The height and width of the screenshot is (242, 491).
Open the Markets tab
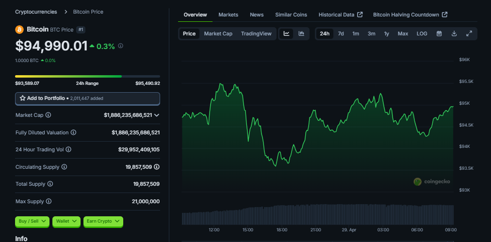click(x=229, y=15)
